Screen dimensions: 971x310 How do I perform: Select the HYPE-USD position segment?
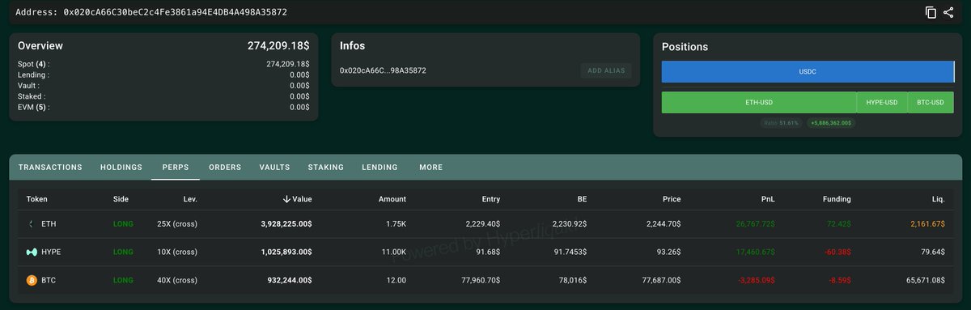point(882,103)
